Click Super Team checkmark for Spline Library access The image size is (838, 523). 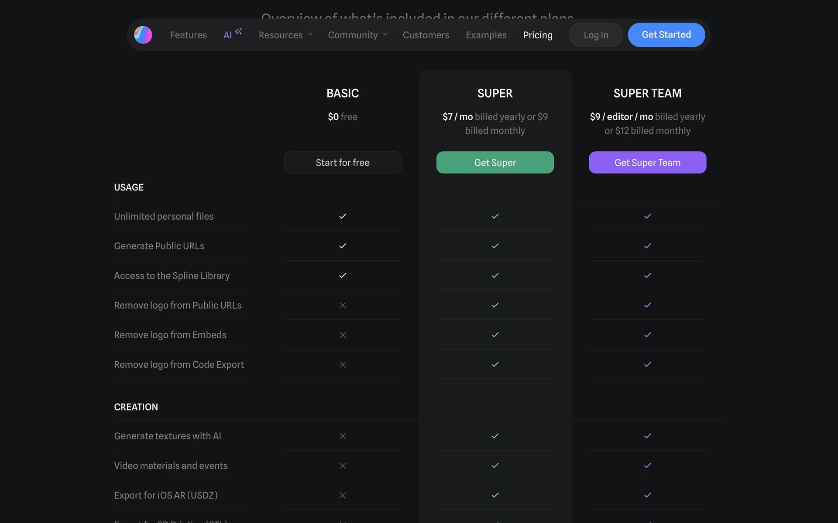pyautogui.click(x=647, y=275)
